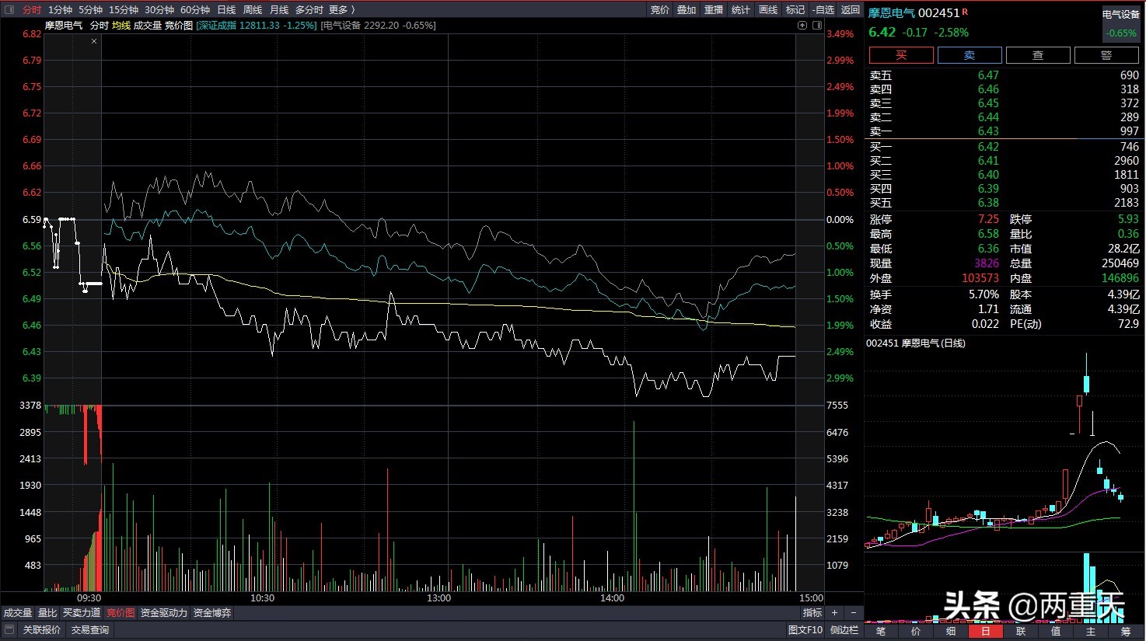Select the 笔 tick tab

[x=881, y=631]
